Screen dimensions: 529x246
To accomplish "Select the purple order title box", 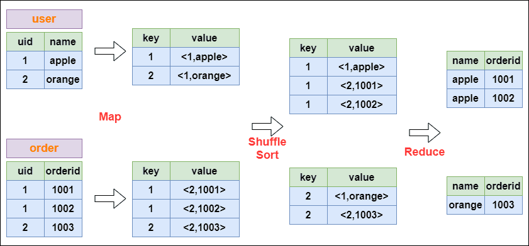I will click(x=44, y=148).
